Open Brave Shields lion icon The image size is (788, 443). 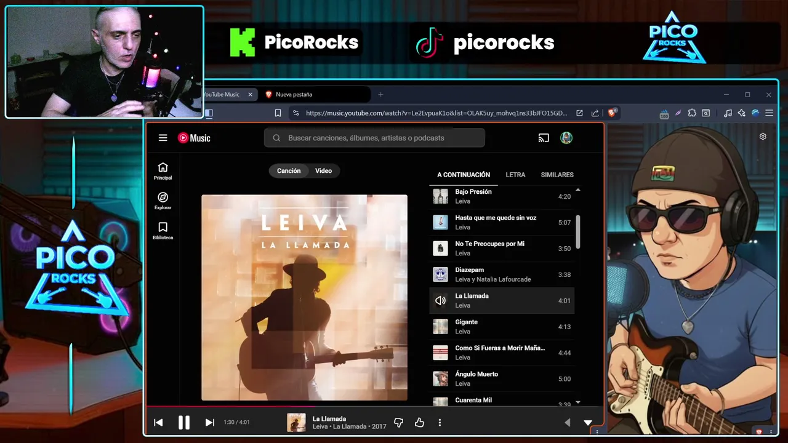[x=612, y=113]
